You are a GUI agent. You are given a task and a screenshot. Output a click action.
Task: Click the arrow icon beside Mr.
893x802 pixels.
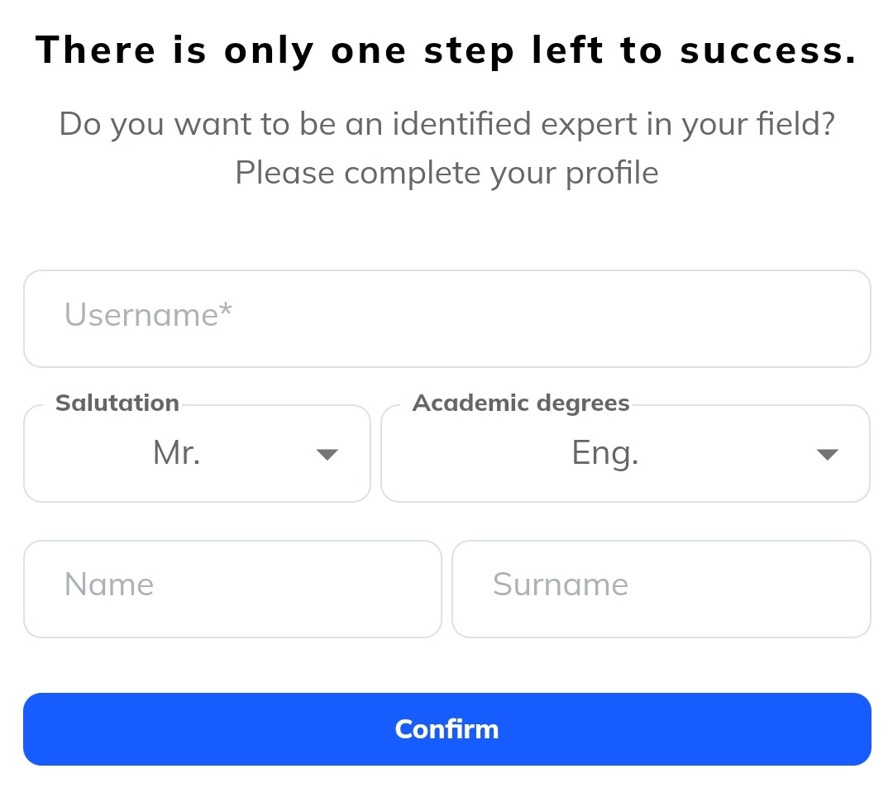327,454
